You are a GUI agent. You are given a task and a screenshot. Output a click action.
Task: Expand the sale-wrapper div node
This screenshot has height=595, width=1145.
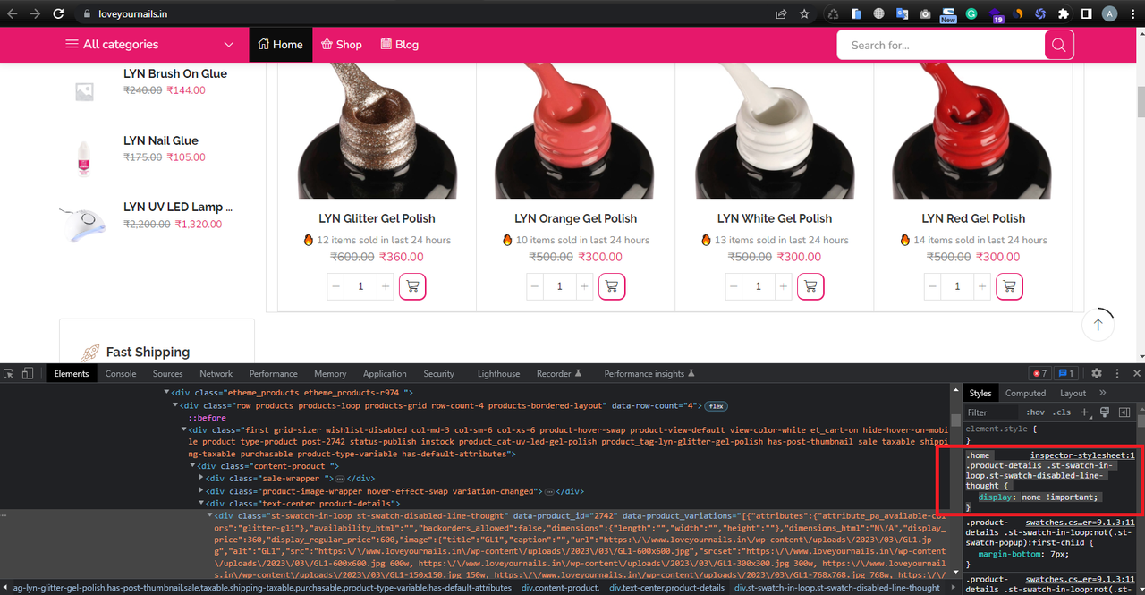point(201,479)
